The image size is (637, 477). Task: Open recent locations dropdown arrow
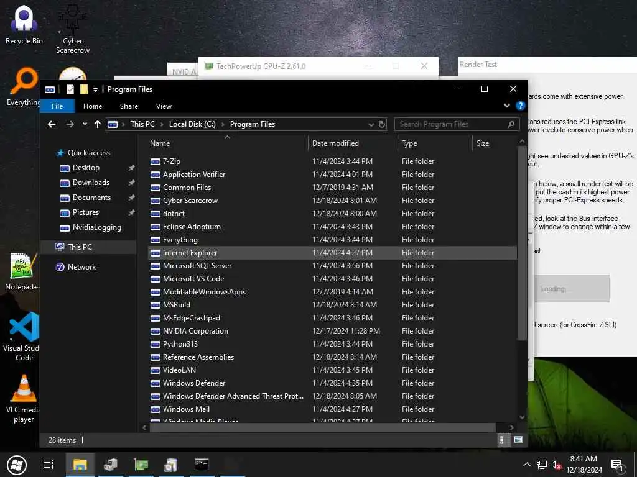click(85, 124)
